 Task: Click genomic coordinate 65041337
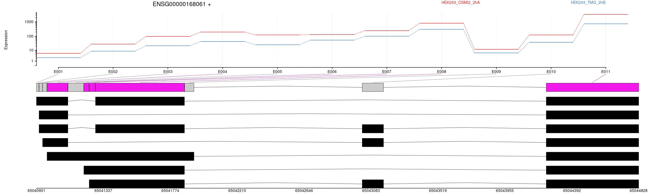coord(103,191)
